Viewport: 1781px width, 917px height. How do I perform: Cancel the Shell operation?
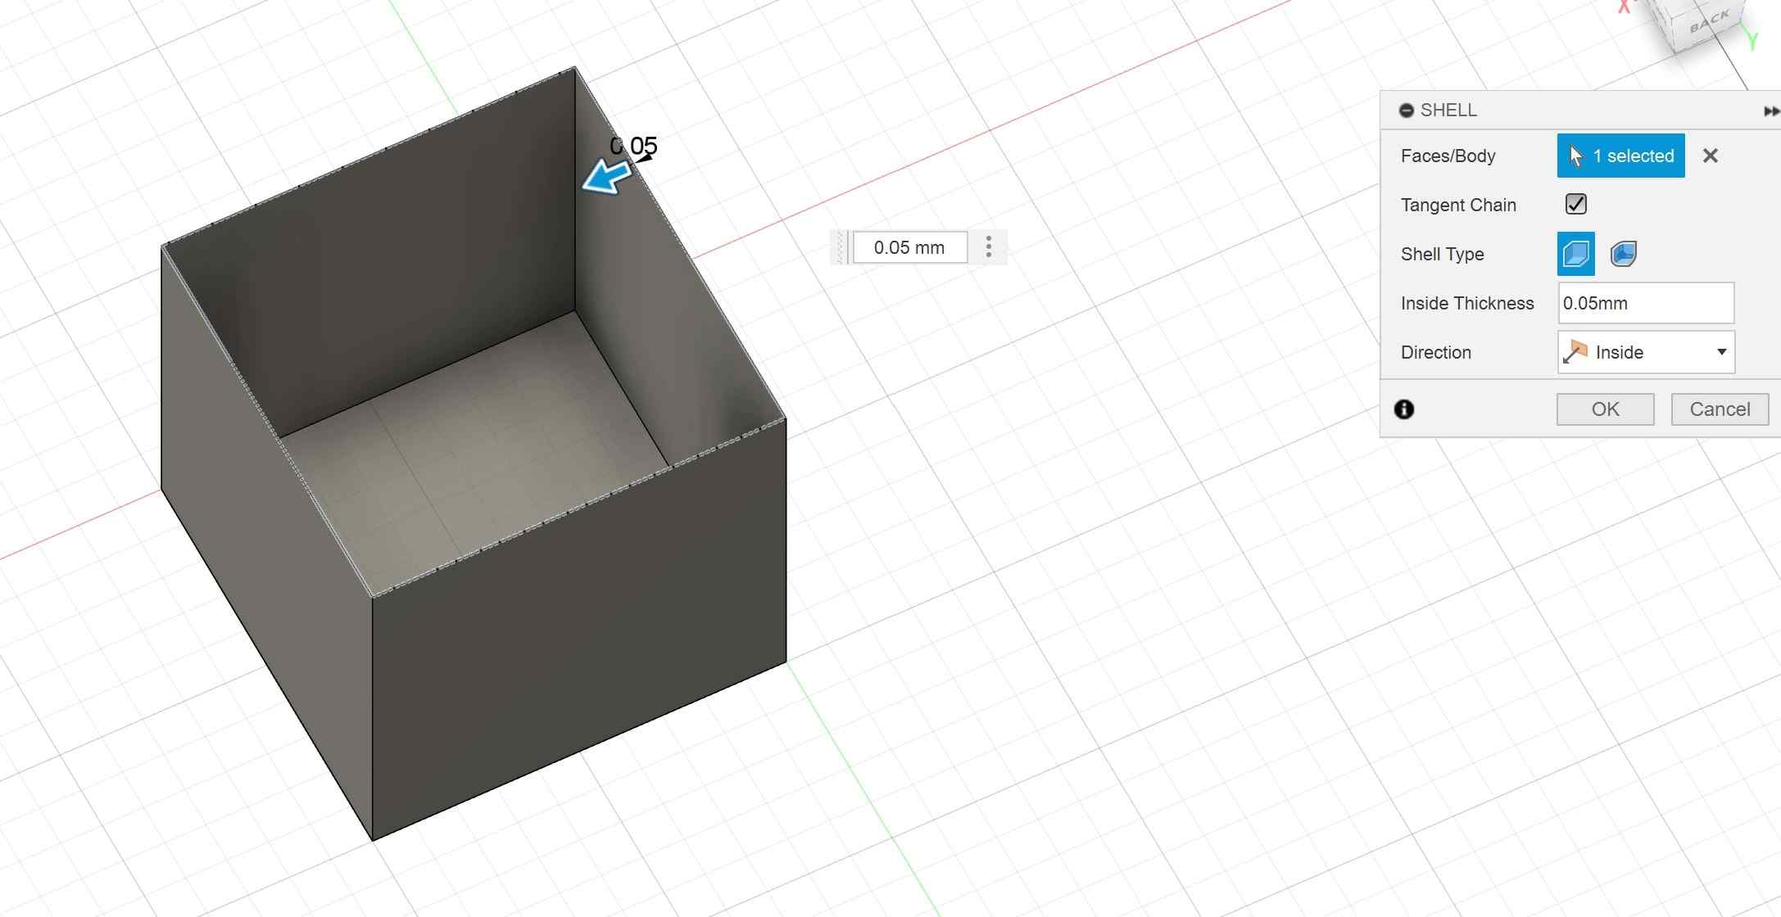pyautogui.click(x=1720, y=409)
